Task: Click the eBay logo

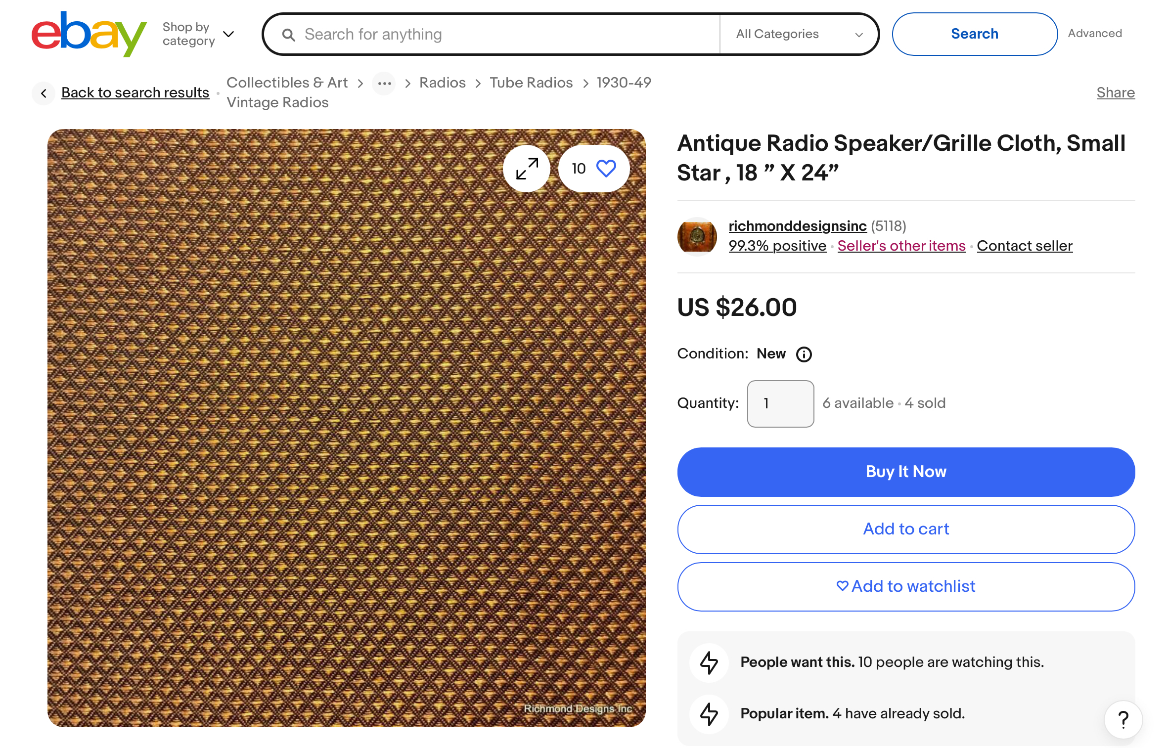Action: point(89,34)
